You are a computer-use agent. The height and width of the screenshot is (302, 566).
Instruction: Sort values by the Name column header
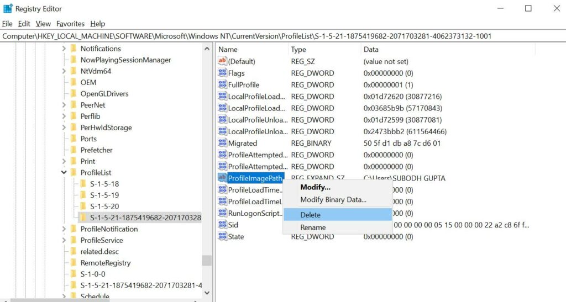click(x=253, y=49)
